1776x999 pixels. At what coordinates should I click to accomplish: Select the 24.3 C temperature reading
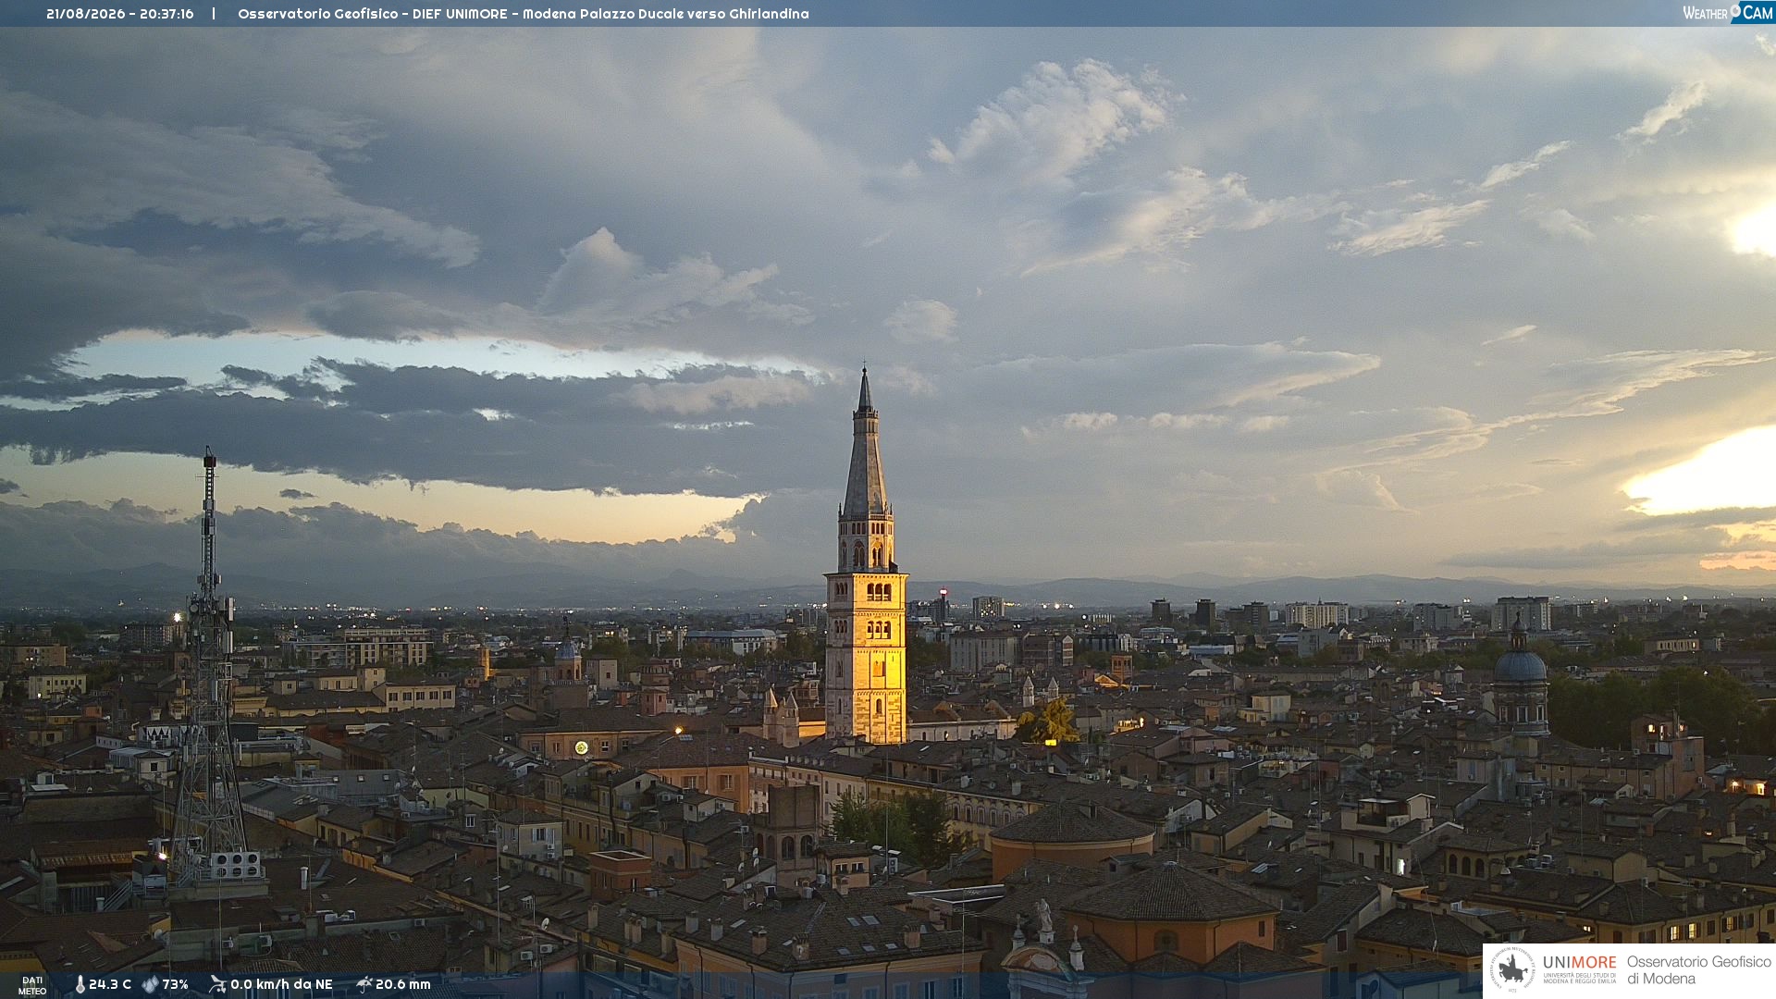[x=110, y=984]
